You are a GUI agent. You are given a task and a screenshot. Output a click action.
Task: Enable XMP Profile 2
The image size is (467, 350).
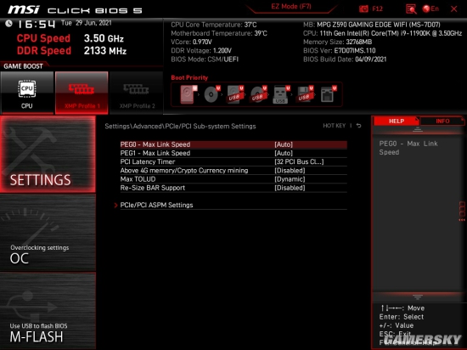pos(137,93)
